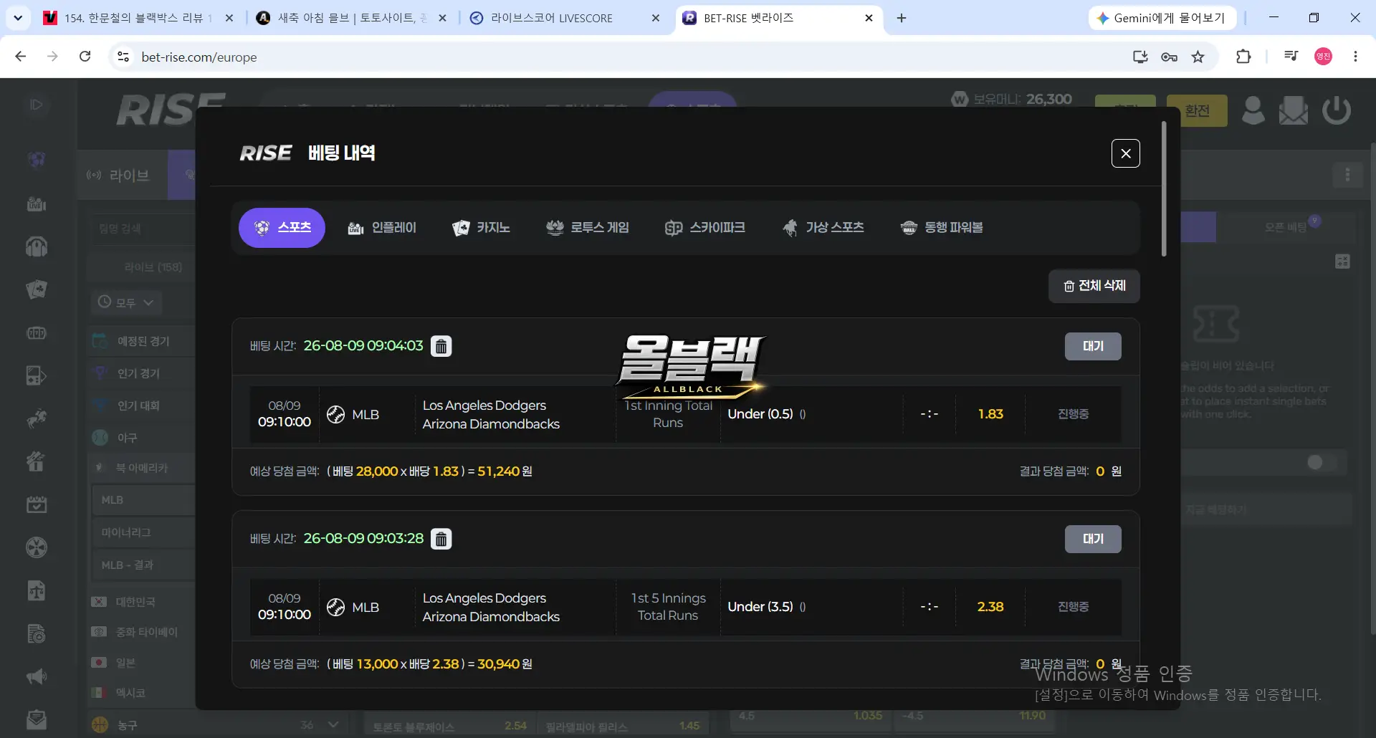Viewport: 1376px width, 738px height.
Task: Expand the 농구 sport dropdown chevron
Action: pos(333,724)
